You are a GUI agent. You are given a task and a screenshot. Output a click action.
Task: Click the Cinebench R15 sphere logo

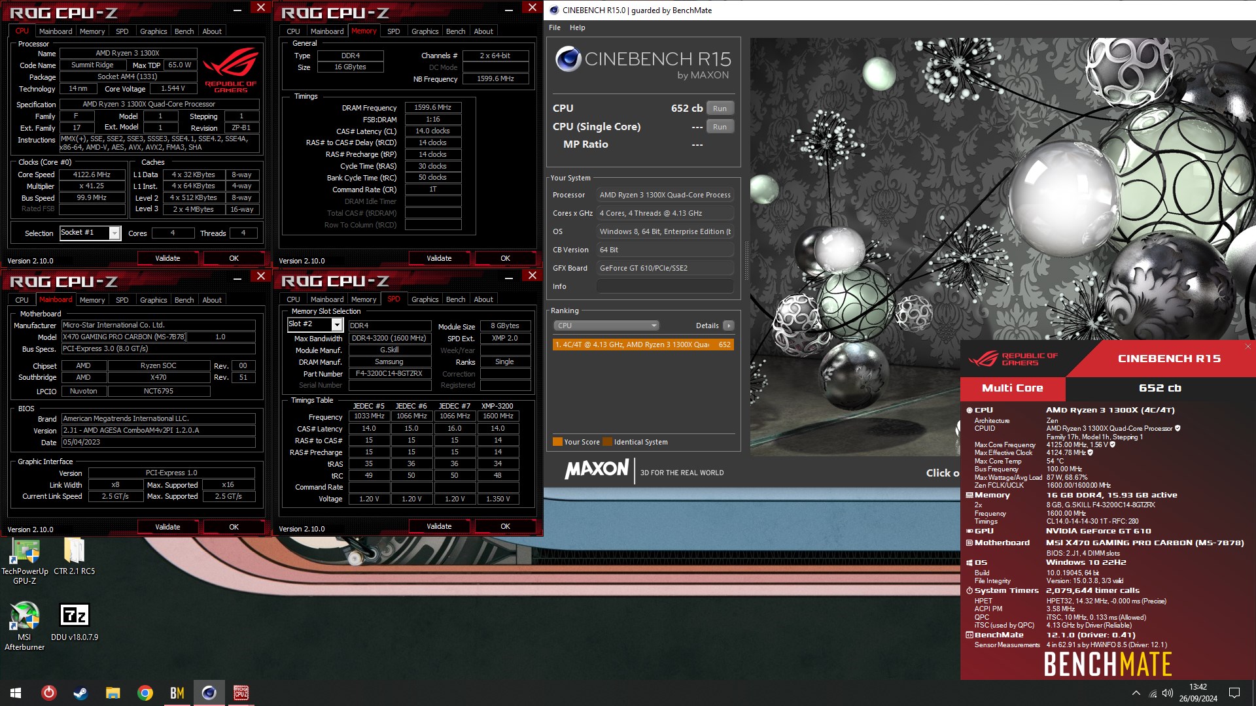point(568,59)
